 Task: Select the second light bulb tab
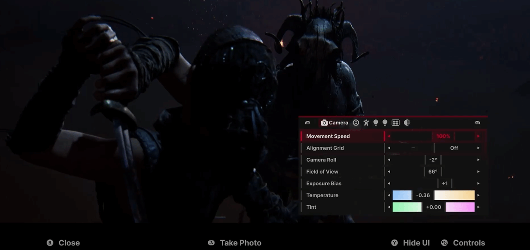tap(385, 123)
